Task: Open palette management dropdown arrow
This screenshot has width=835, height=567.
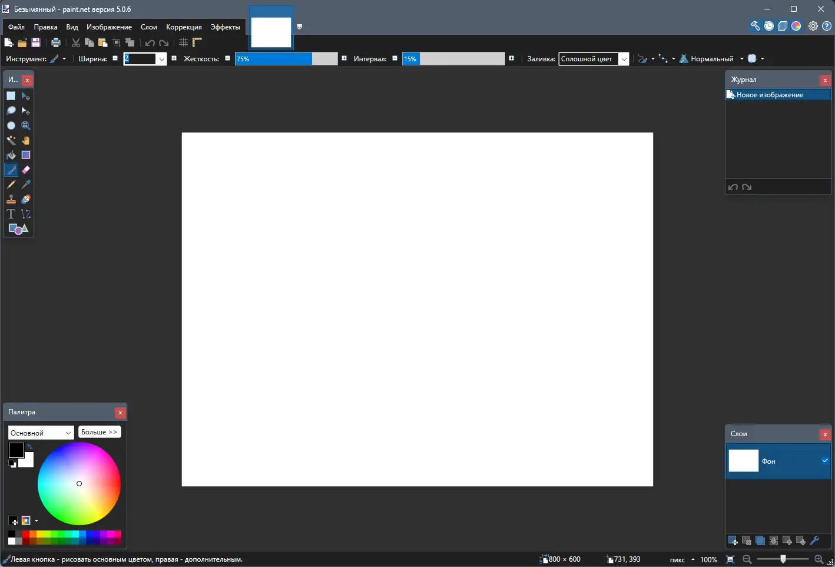Action: coord(37,521)
